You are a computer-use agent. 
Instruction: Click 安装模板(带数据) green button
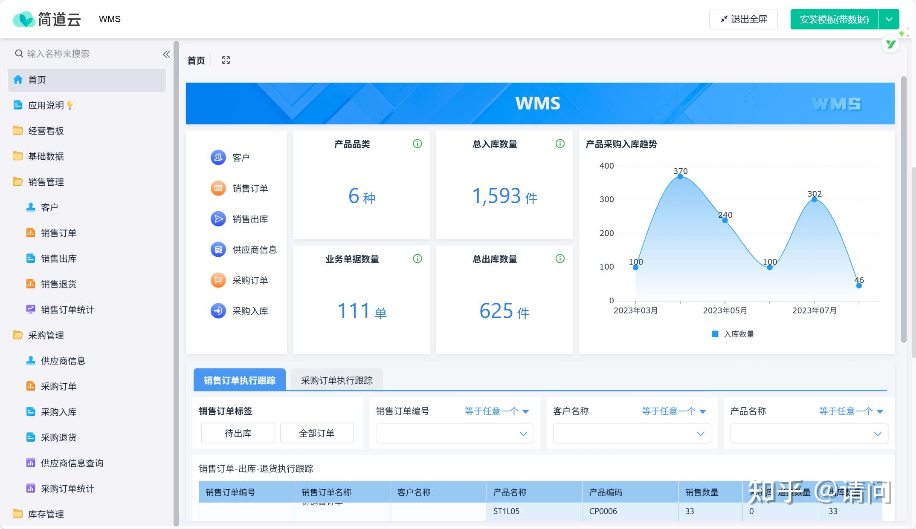coord(834,19)
